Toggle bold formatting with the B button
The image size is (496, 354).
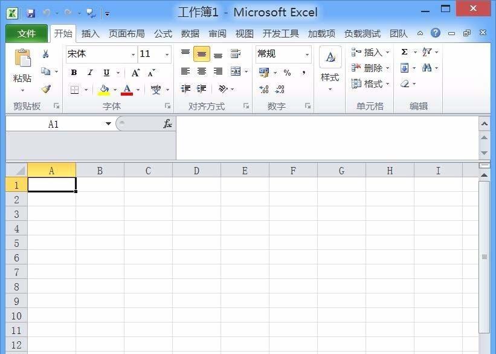tap(73, 72)
